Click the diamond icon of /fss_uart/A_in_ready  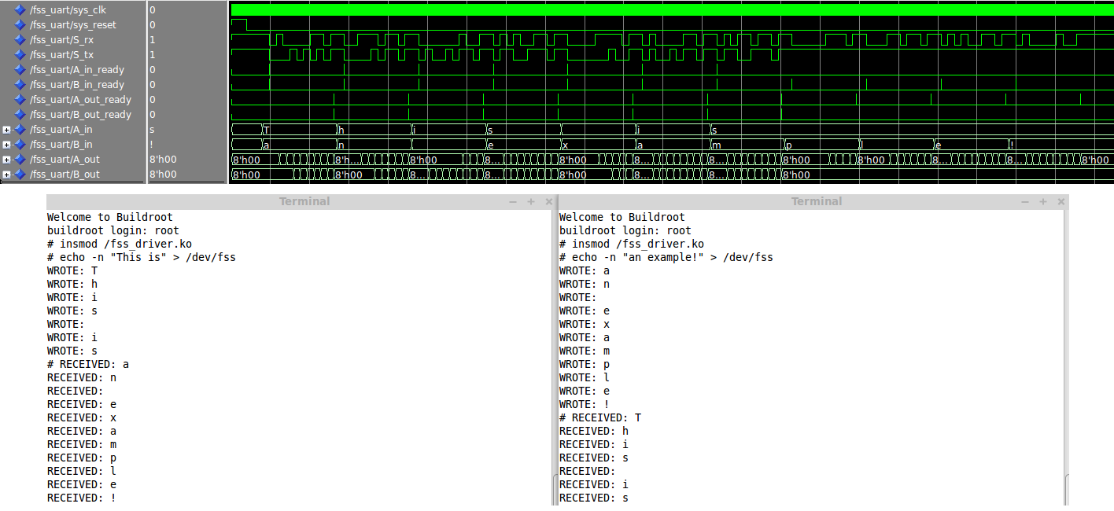pyautogui.click(x=20, y=70)
